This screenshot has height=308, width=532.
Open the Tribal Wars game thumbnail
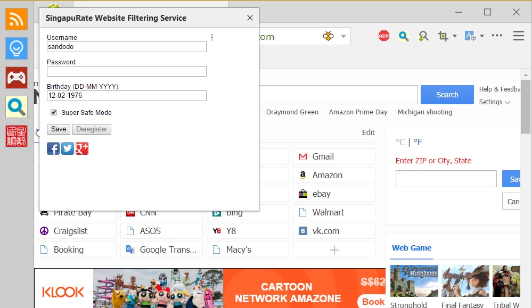coord(506,281)
